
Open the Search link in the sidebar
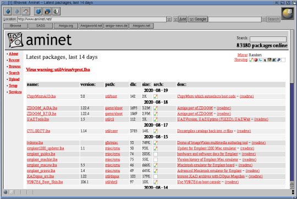point(14,73)
